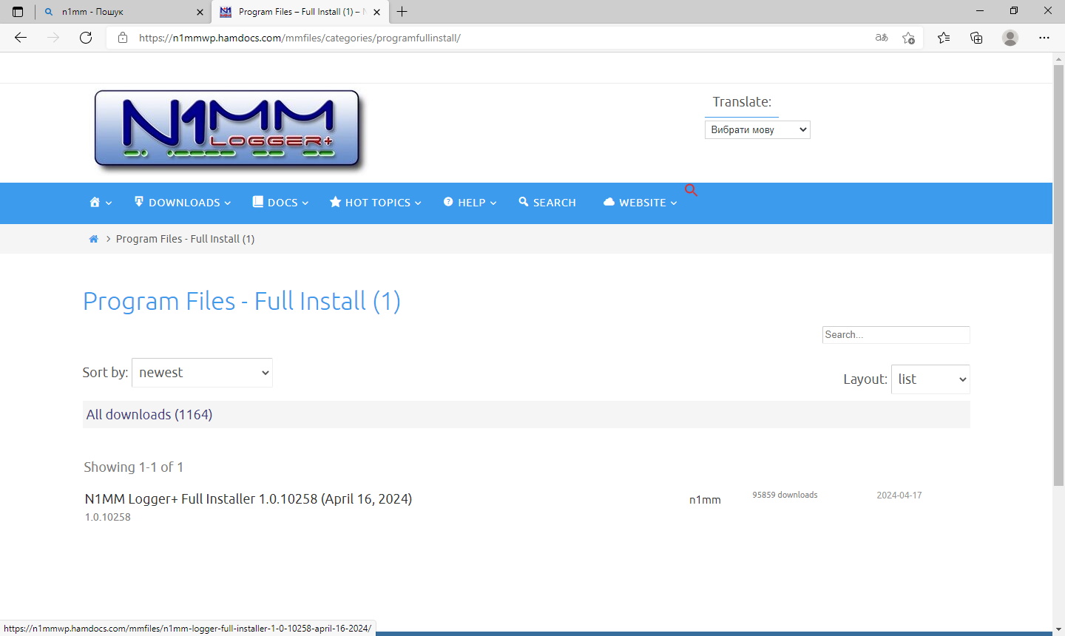
Task: Click the scrollbar down arrow
Action: (1059, 629)
